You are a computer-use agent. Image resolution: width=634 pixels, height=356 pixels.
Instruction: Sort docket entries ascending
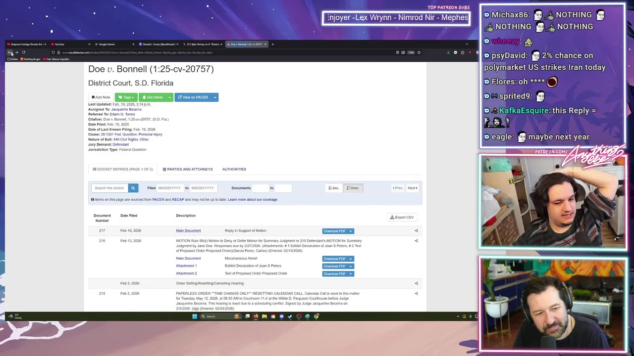point(334,188)
